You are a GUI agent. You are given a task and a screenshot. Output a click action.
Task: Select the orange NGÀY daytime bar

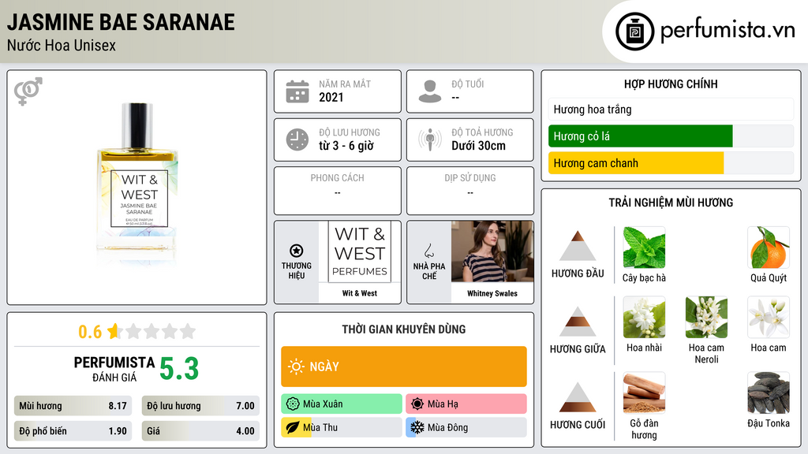(x=404, y=367)
